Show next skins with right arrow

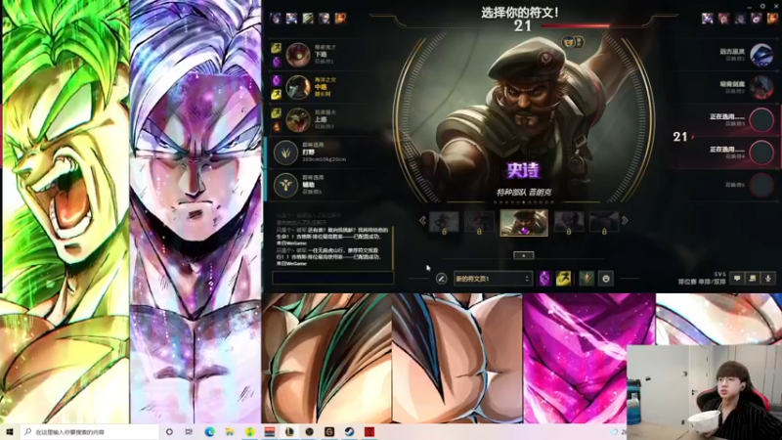(x=625, y=220)
